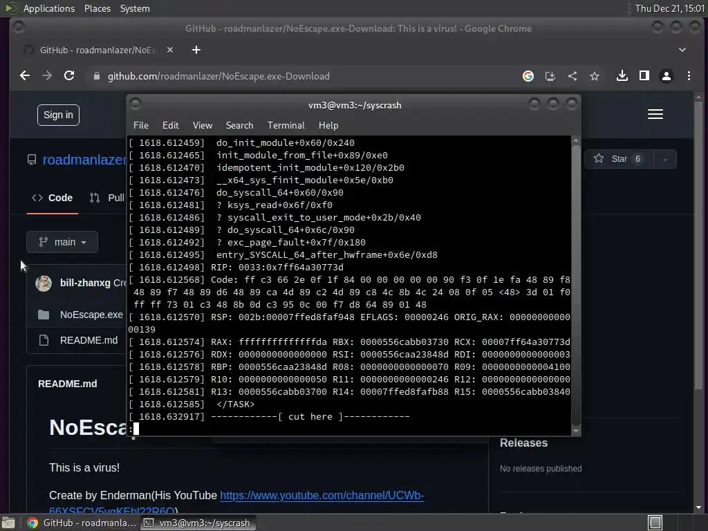The width and height of the screenshot is (708, 531).
Task: Switch to GitHub Chrome taskbar entry
Action: coord(82,523)
